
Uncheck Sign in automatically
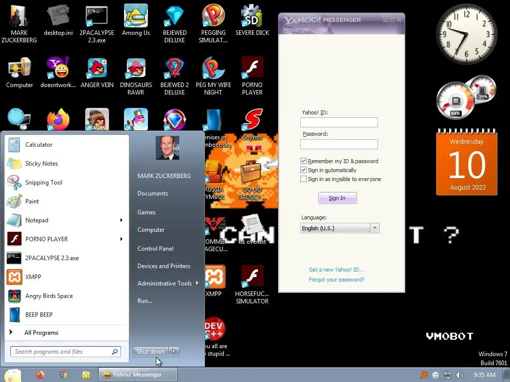(x=303, y=170)
